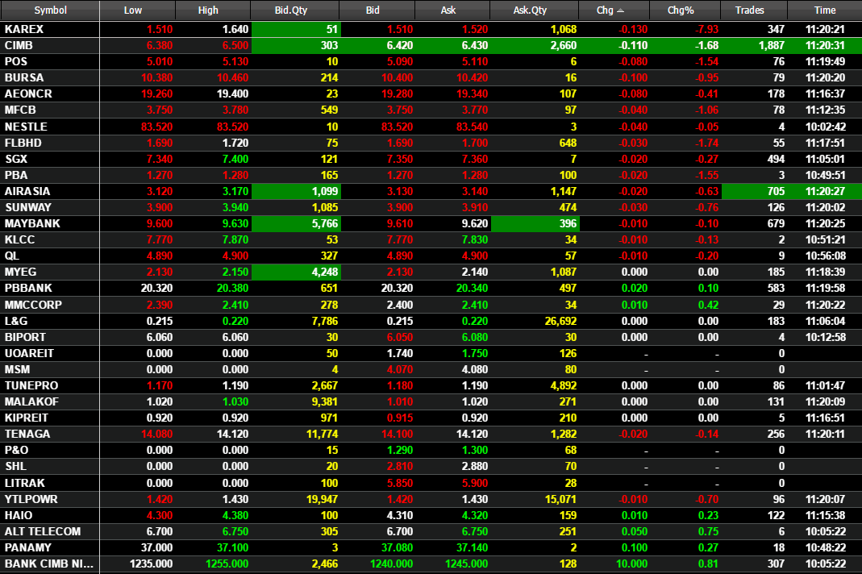This screenshot has height=574, width=862.
Task: Click SGX trades count 494
Action: [776, 159]
